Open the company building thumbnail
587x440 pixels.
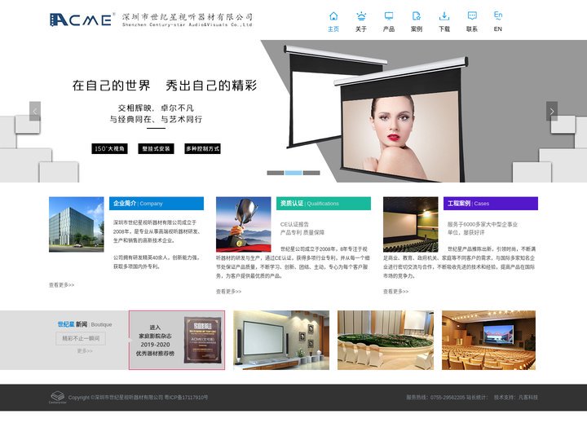pos(77,225)
